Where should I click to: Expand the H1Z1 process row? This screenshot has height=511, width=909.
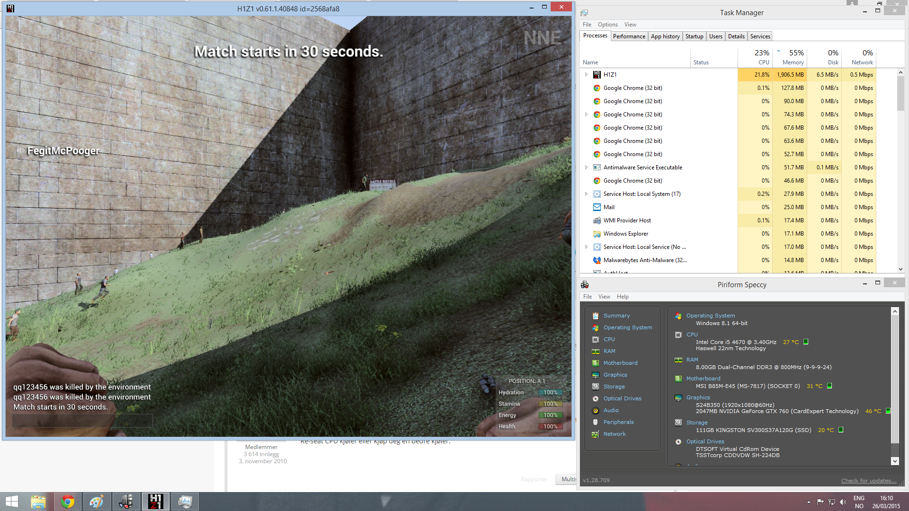pyautogui.click(x=586, y=75)
